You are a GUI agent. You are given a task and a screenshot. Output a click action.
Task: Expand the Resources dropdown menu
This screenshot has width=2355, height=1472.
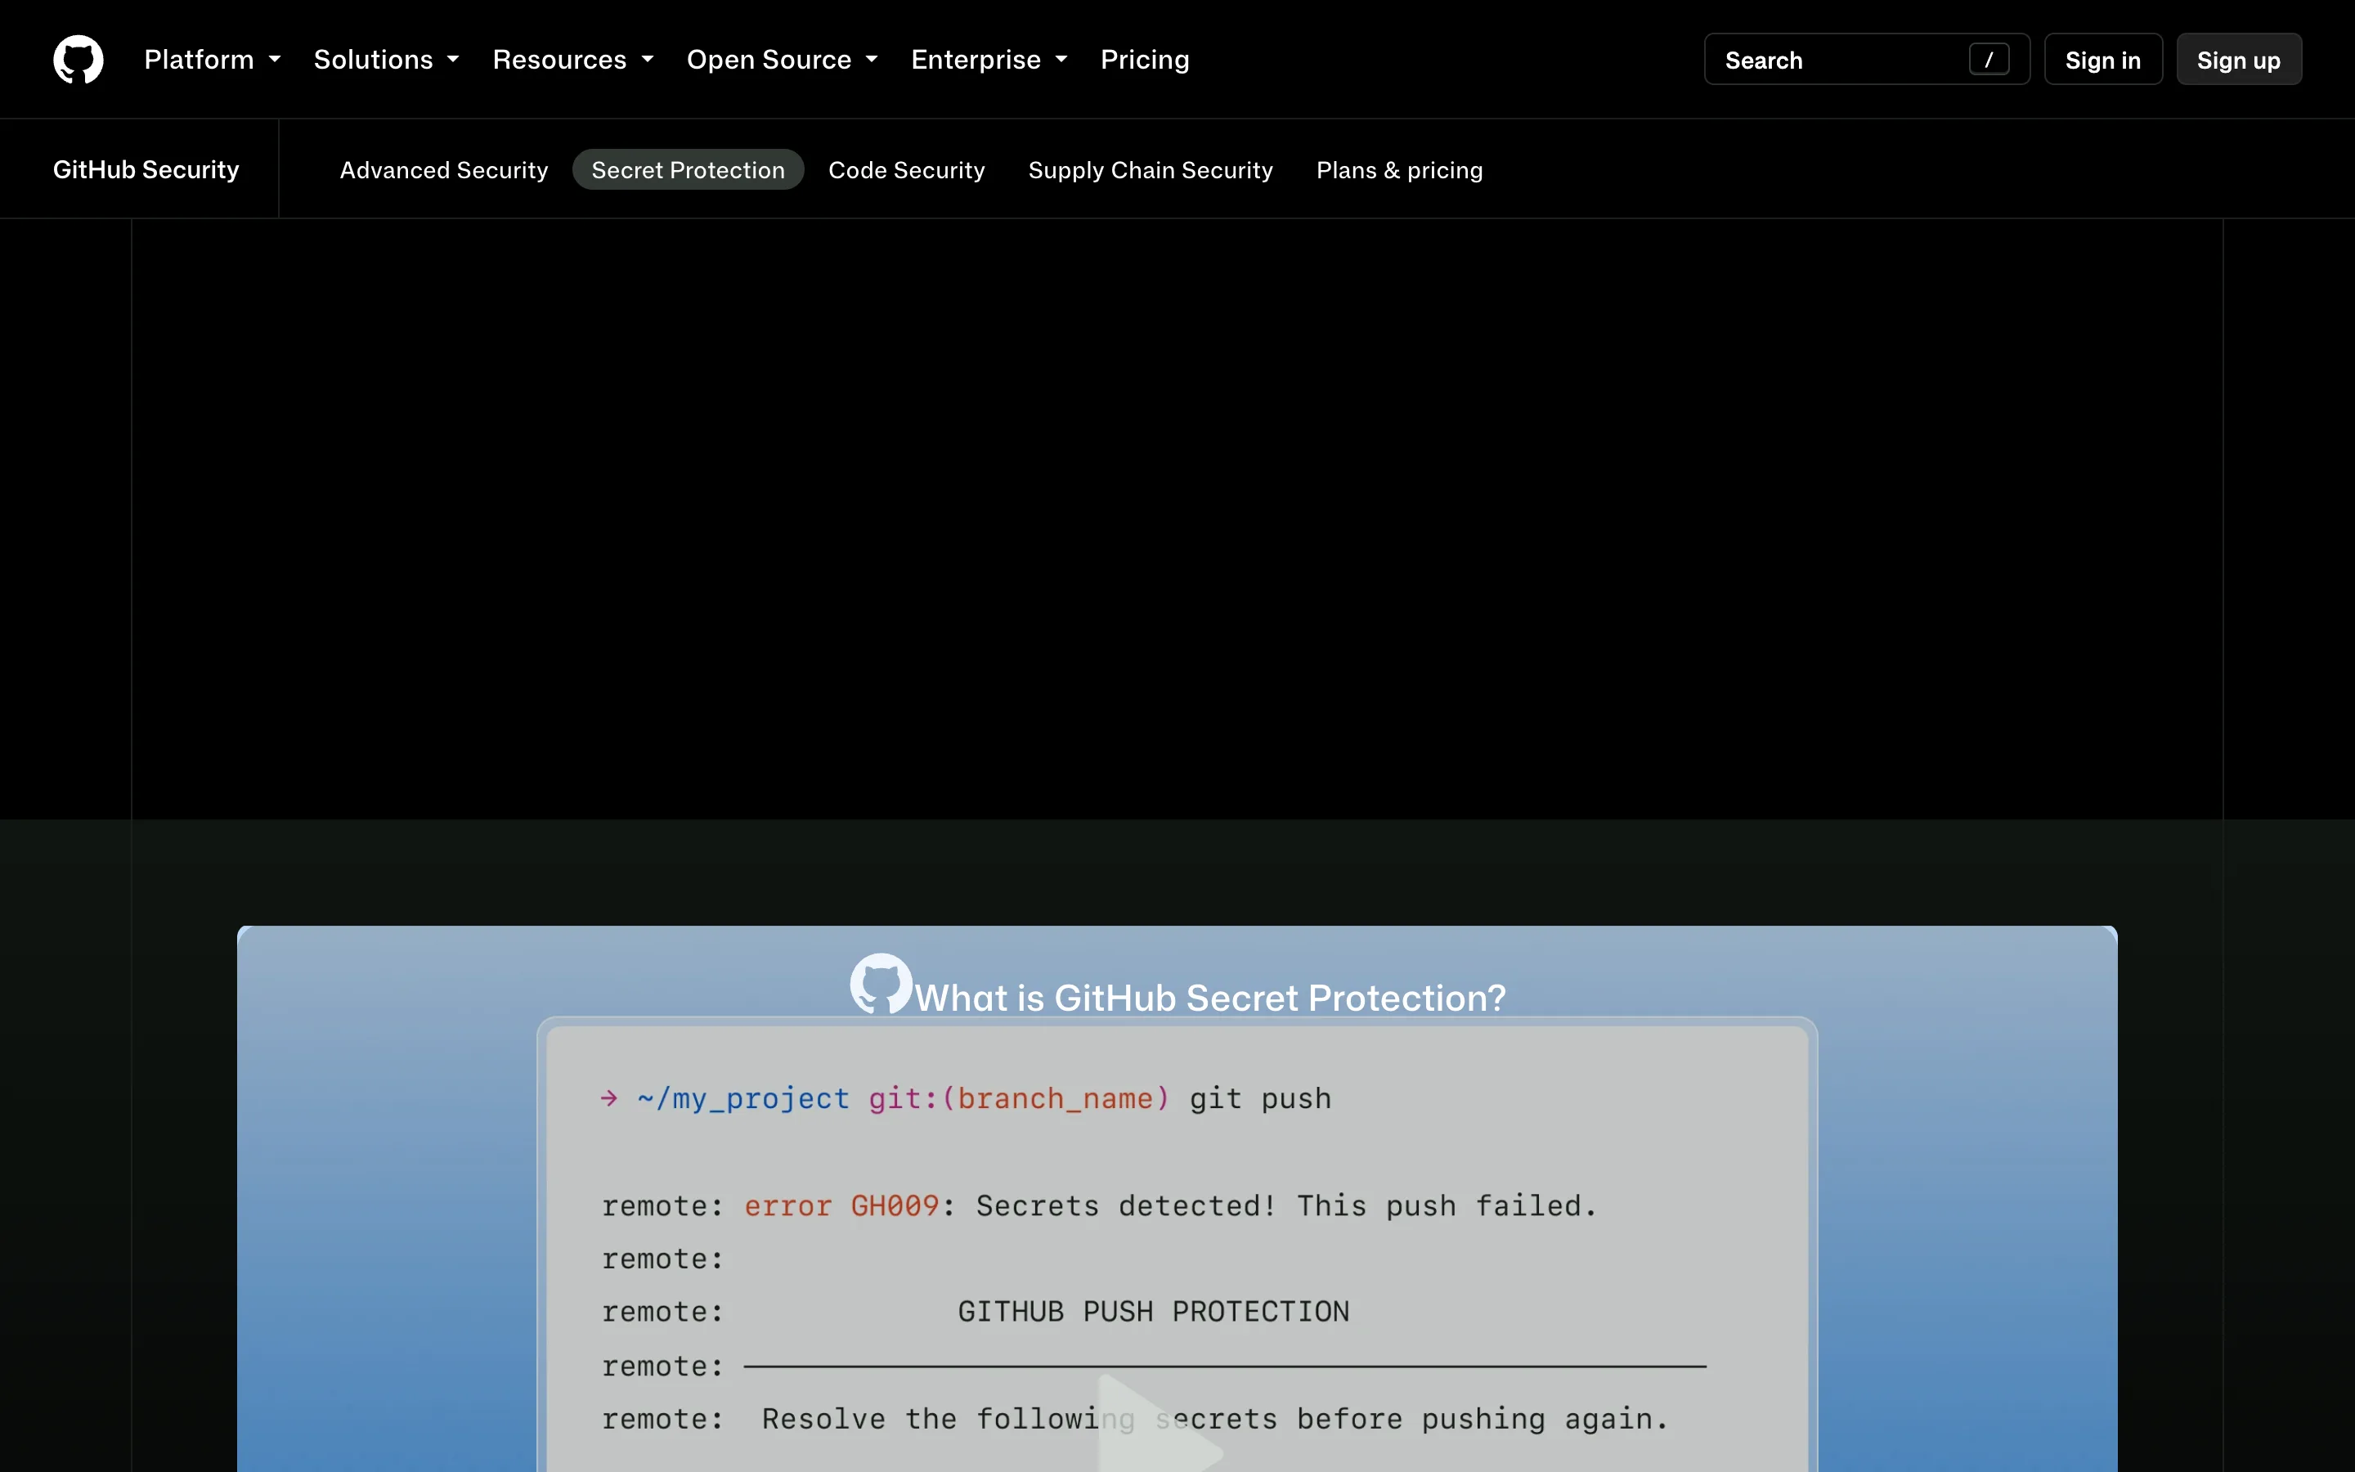tap(573, 60)
